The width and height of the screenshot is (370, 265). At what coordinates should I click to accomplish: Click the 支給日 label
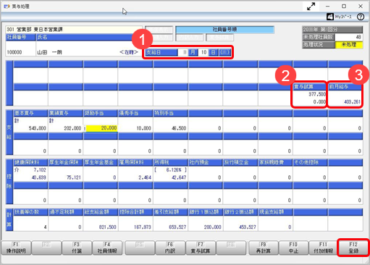[161, 52]
